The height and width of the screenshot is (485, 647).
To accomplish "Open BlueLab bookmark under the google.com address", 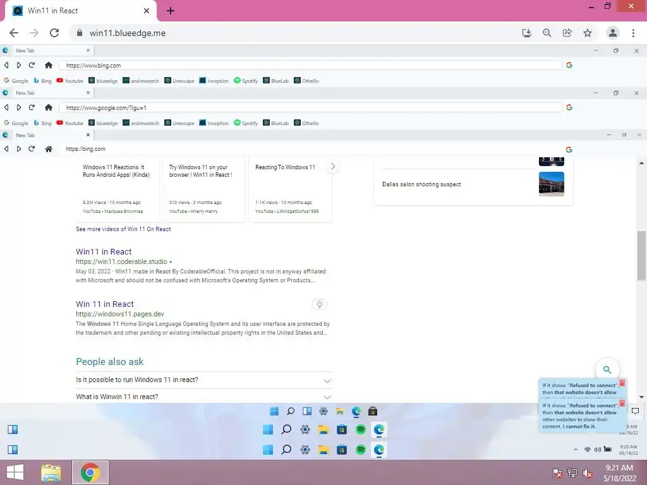I will coord(275,123).
